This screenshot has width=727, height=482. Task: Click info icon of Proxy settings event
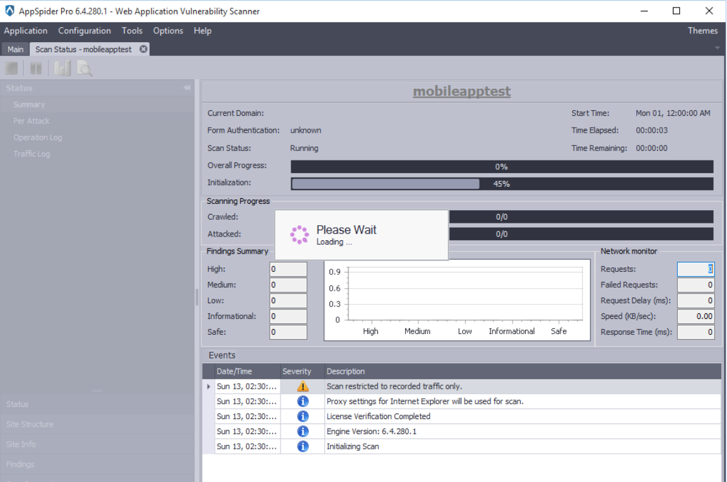tap(302, 401)
